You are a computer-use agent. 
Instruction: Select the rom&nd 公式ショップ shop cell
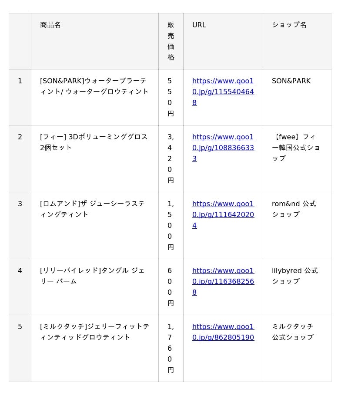(294, 209)
